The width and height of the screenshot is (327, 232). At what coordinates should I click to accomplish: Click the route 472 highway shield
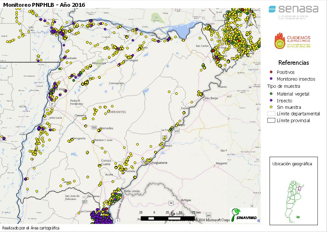(177, 131)
